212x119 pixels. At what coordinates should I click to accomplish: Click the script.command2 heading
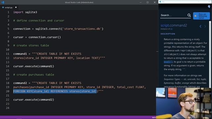point(174,25)
